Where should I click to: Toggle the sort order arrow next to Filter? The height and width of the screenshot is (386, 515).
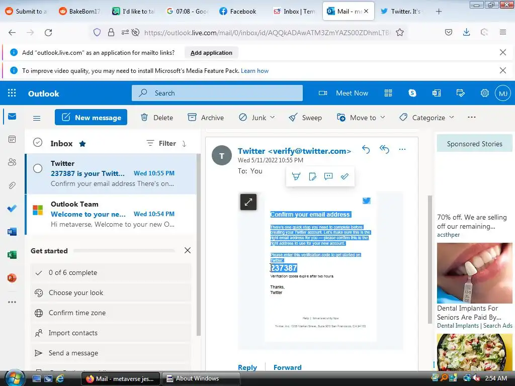[x=184, y=144]
